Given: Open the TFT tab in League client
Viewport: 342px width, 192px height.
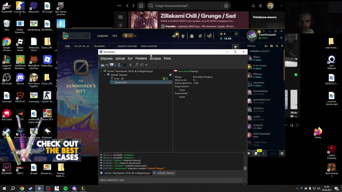Looking at the screenshot, I should (x=115, y=36).
